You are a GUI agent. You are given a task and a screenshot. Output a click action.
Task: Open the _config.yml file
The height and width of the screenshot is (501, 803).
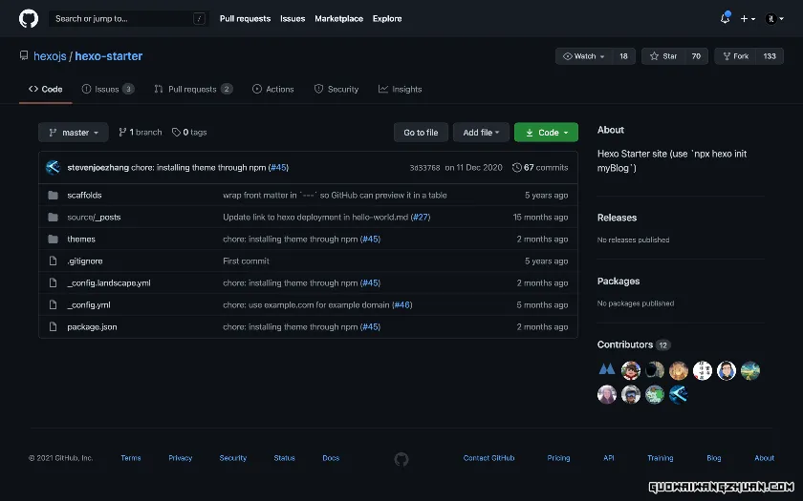[x=89, y=305]
